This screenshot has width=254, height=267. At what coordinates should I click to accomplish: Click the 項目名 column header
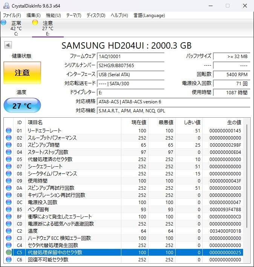73,122
